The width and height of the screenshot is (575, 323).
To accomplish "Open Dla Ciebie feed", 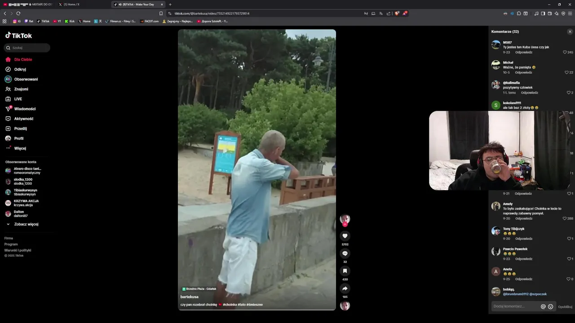I will click(18, 60).
